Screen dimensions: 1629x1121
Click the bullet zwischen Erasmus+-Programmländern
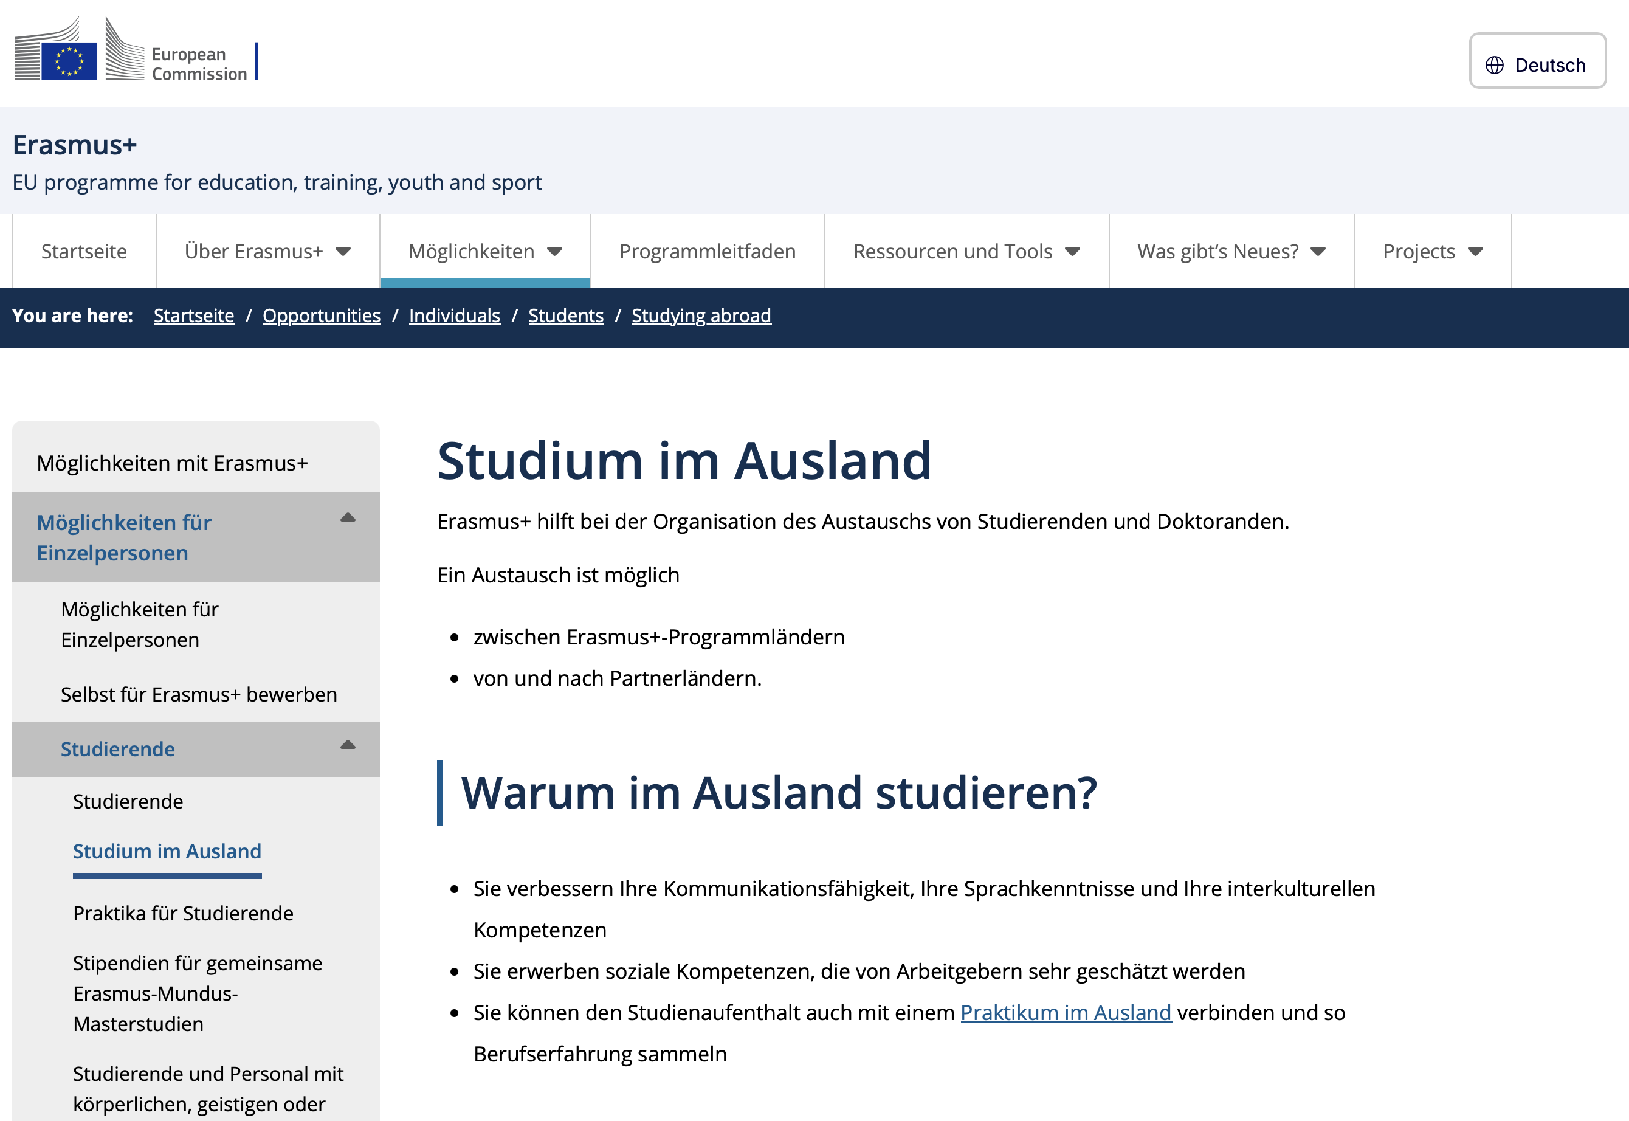659,636
